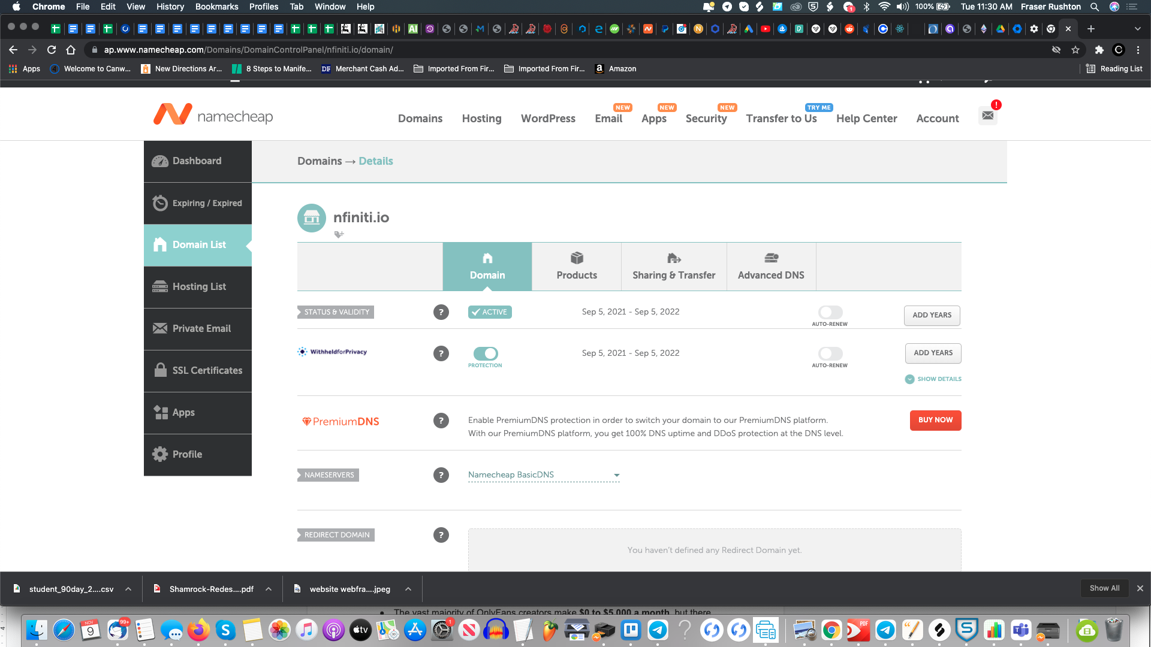Click Add Years for the domain
This screenshot has width=1151, height=647.
[932, 315]
